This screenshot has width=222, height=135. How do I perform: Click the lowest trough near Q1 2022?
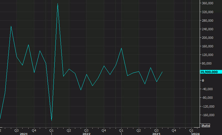click(52, 120)
